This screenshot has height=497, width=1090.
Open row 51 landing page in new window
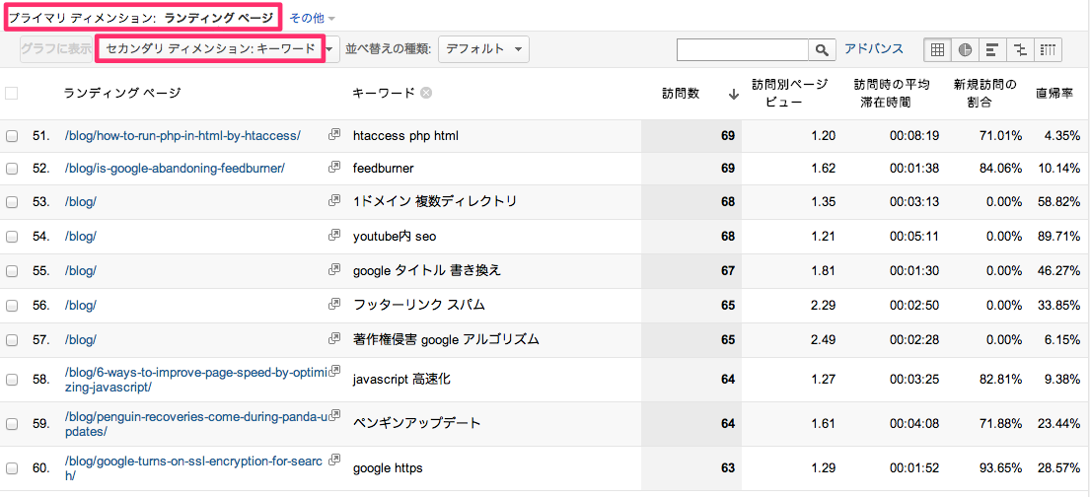(334, 134)
